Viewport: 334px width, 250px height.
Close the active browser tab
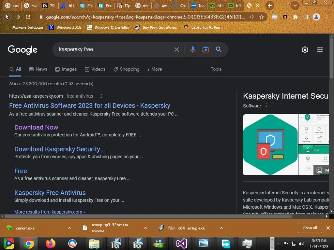pos(257,6)
